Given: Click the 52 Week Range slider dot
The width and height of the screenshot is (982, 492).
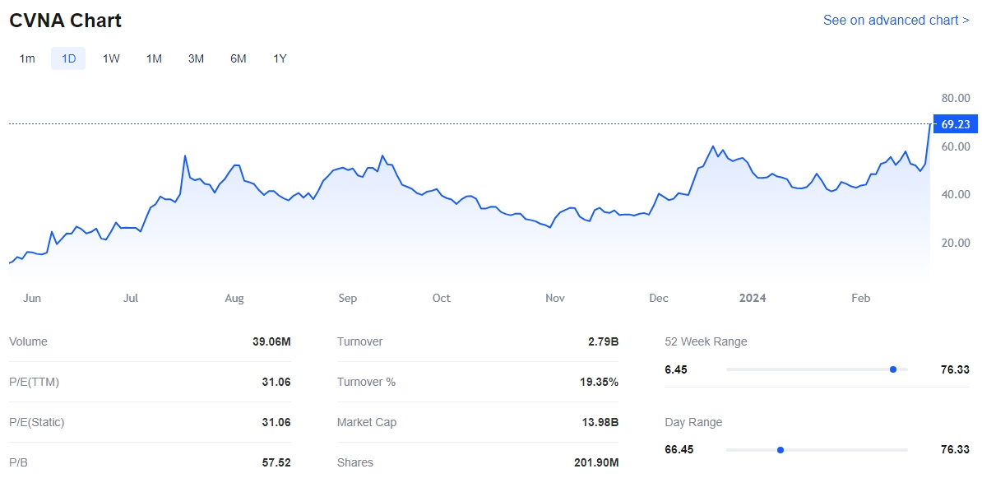Looking at the screenshot, I should 893,369.
